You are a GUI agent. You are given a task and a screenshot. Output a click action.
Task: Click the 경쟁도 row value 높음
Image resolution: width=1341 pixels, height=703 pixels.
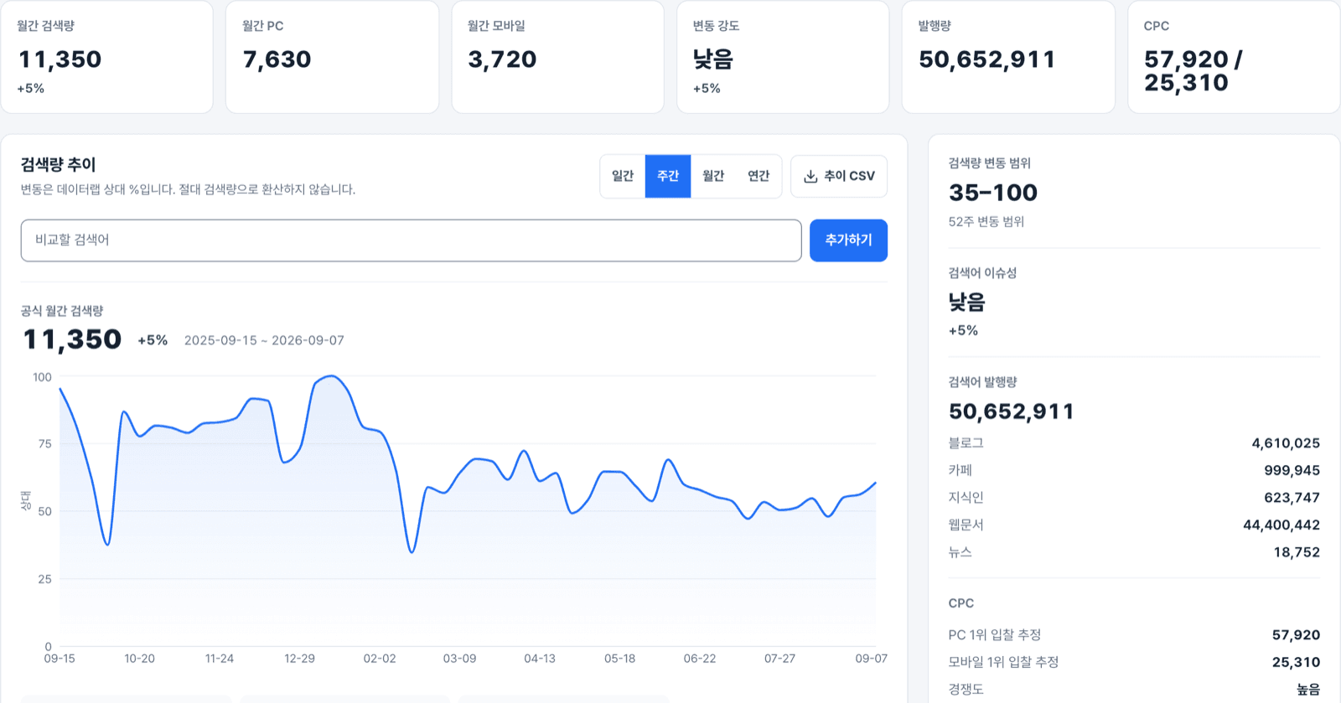pos(1308,690)
